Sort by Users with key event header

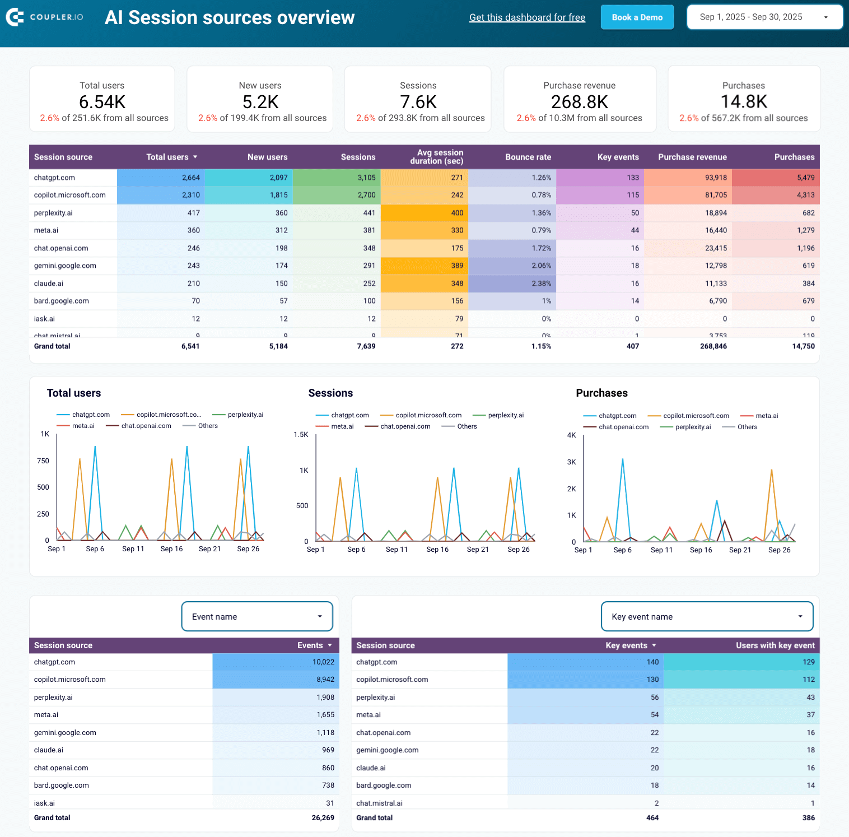click(775, 645)
